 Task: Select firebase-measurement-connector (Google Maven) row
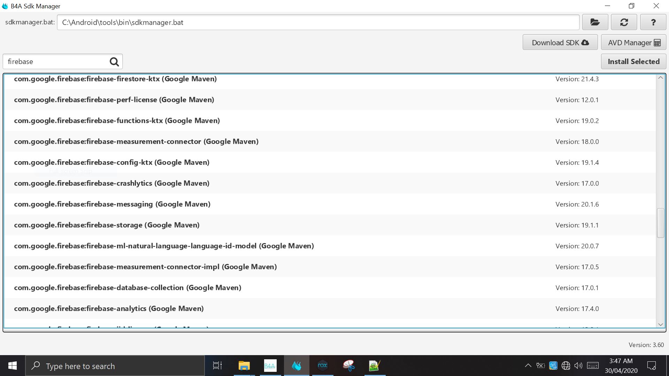point(330,141)
